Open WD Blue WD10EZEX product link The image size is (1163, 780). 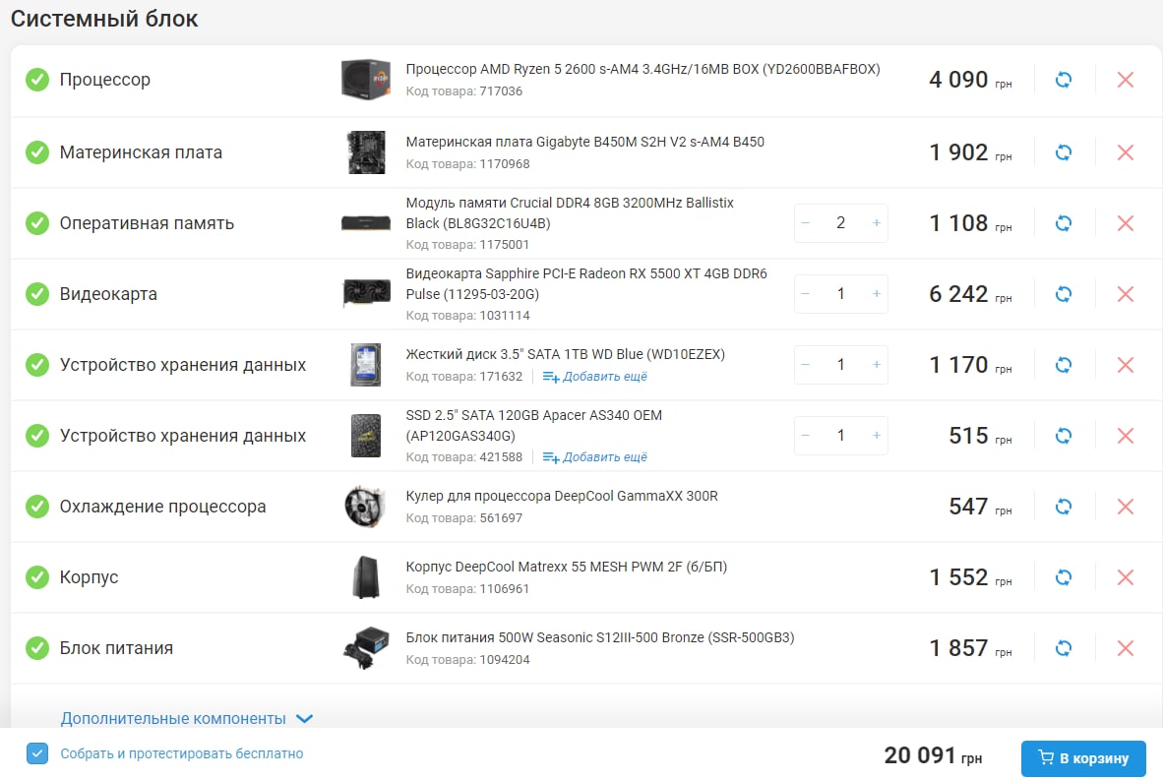coord(565,354)
